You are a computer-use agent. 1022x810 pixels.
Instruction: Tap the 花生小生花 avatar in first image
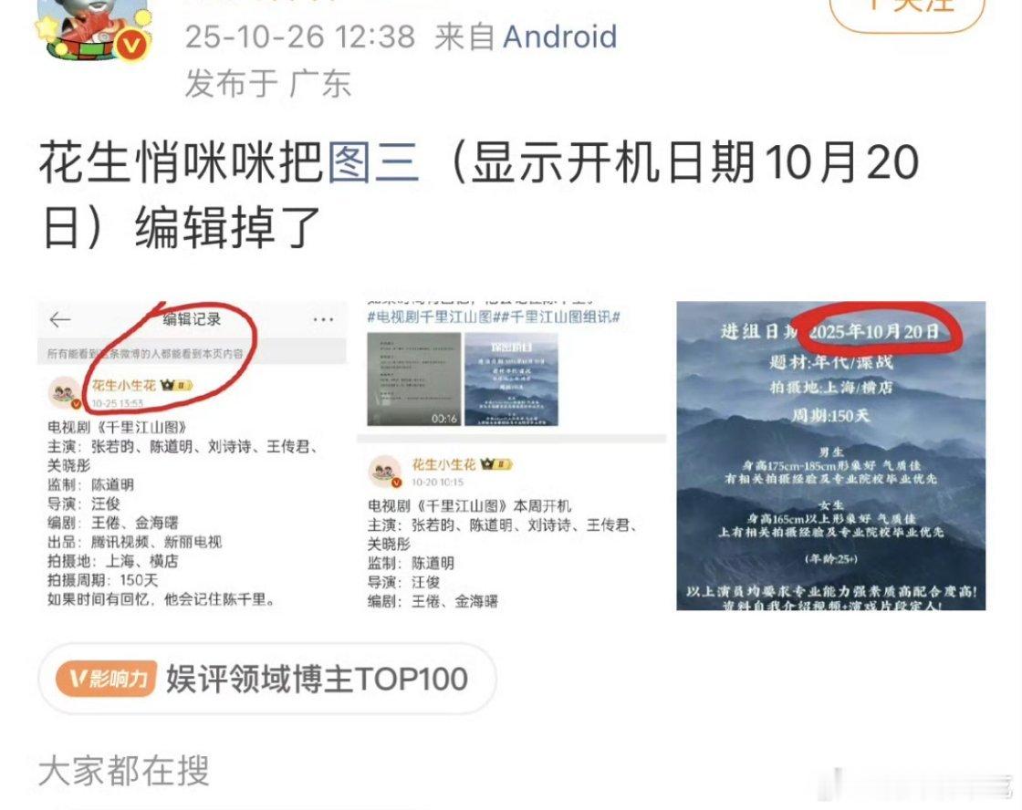(65, 393)
